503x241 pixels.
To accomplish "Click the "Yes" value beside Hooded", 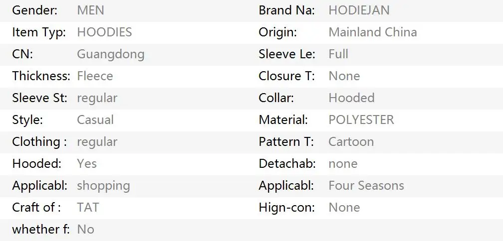I will click(87, 164).
